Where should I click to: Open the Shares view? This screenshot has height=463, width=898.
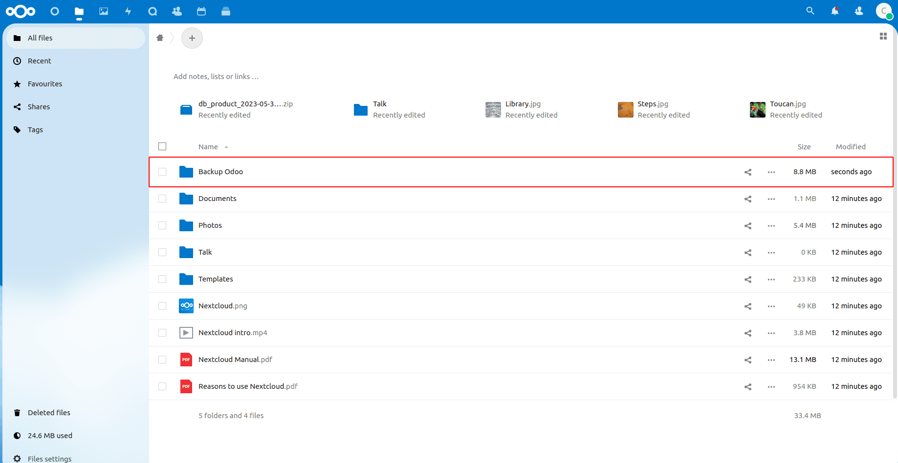pyautogui.click(x=76, y=107)
